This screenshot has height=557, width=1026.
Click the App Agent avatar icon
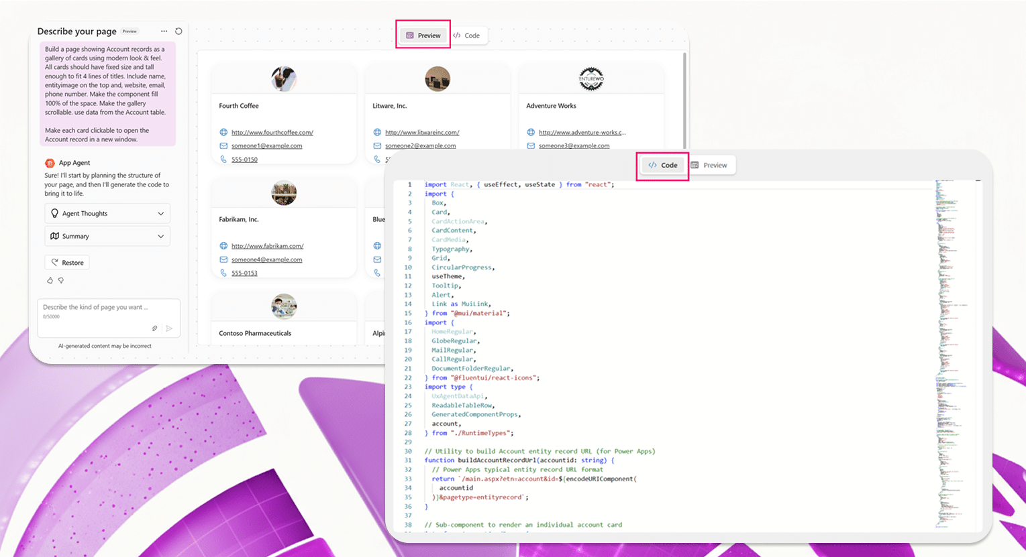click(x=50, y=163)
